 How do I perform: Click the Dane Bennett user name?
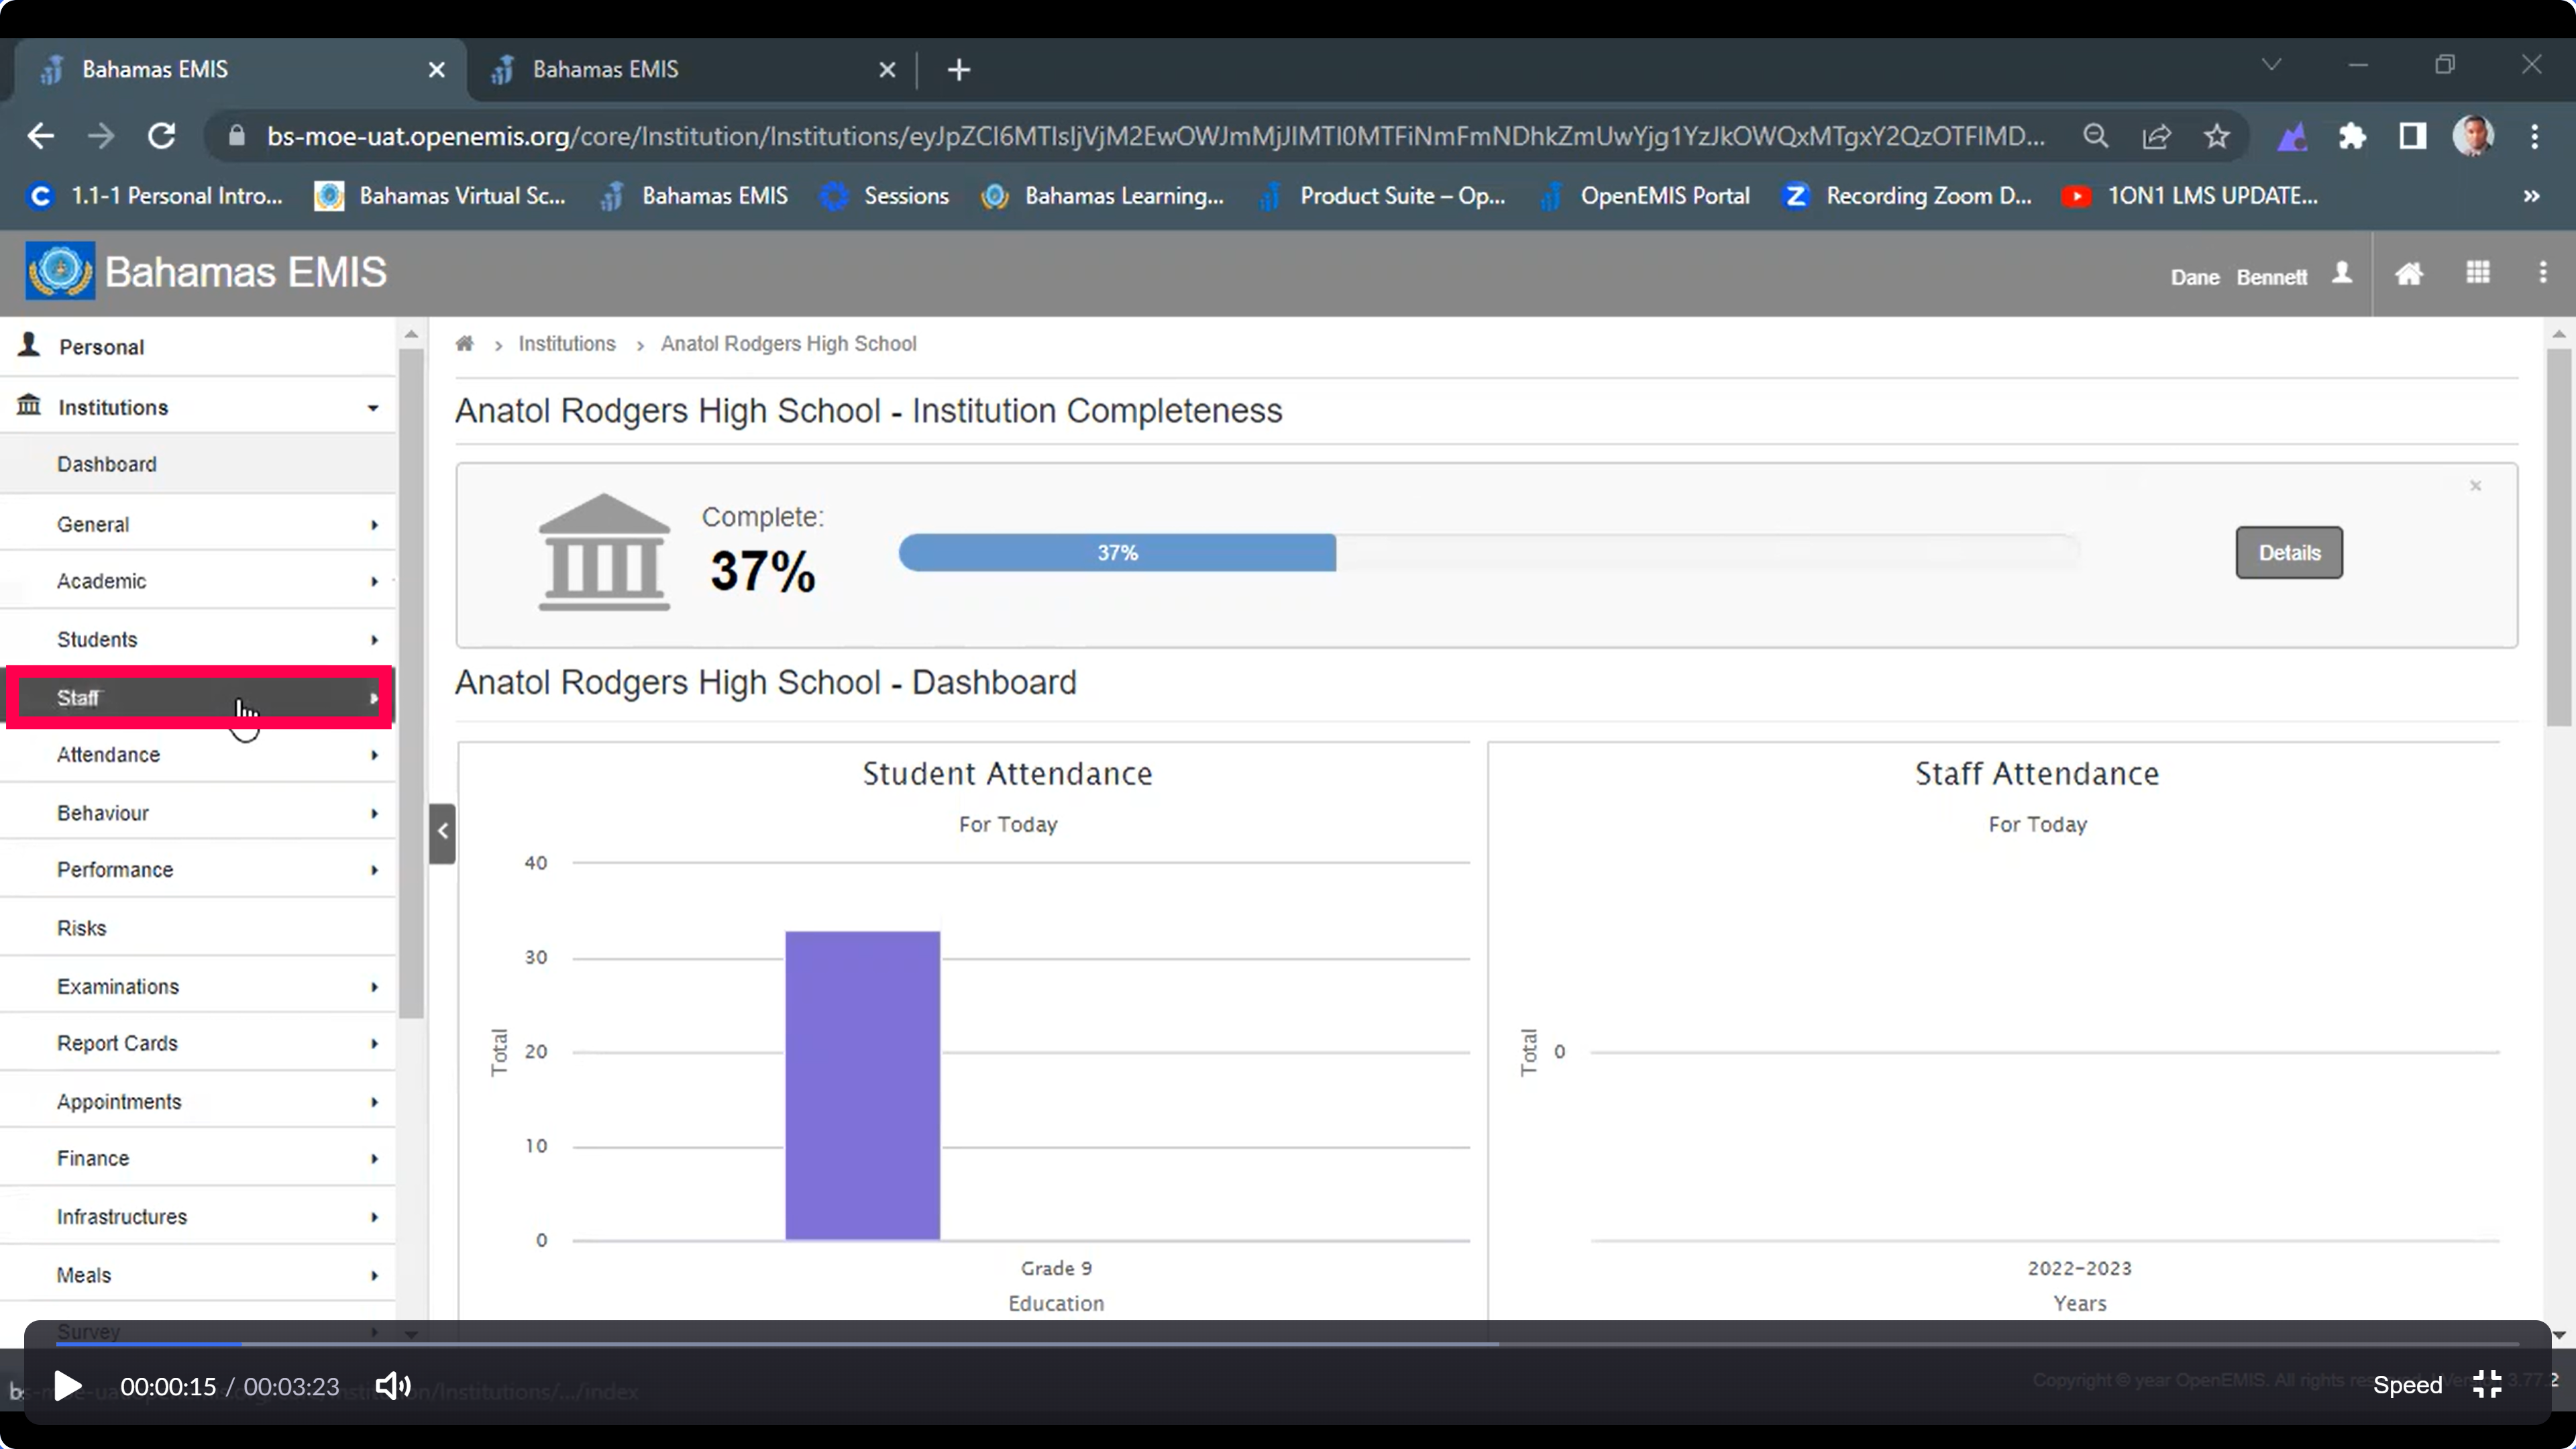pyautogui.click(x=2238, y=277)
